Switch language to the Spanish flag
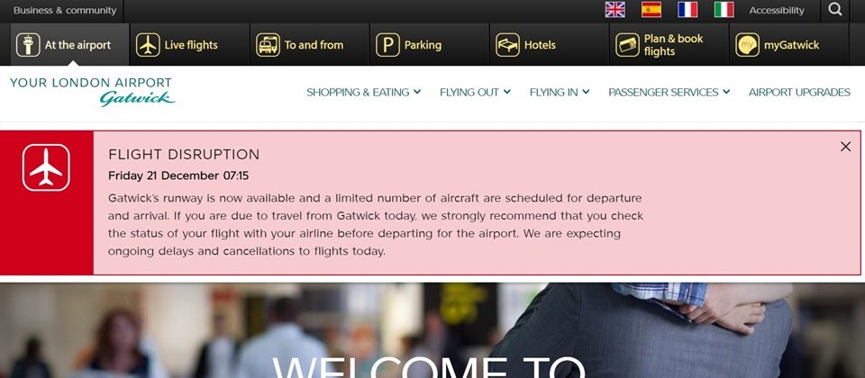865x378 pixels. pyautogui.click(x=651, y=10)
